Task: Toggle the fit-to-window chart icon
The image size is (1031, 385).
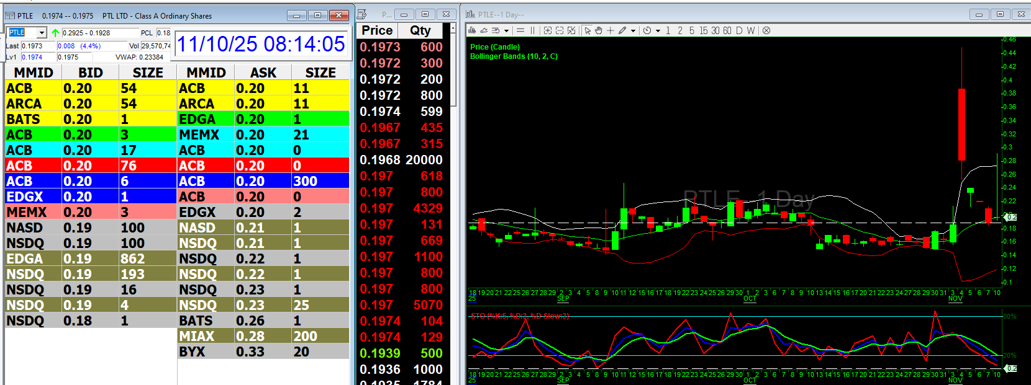Action: 571,30
